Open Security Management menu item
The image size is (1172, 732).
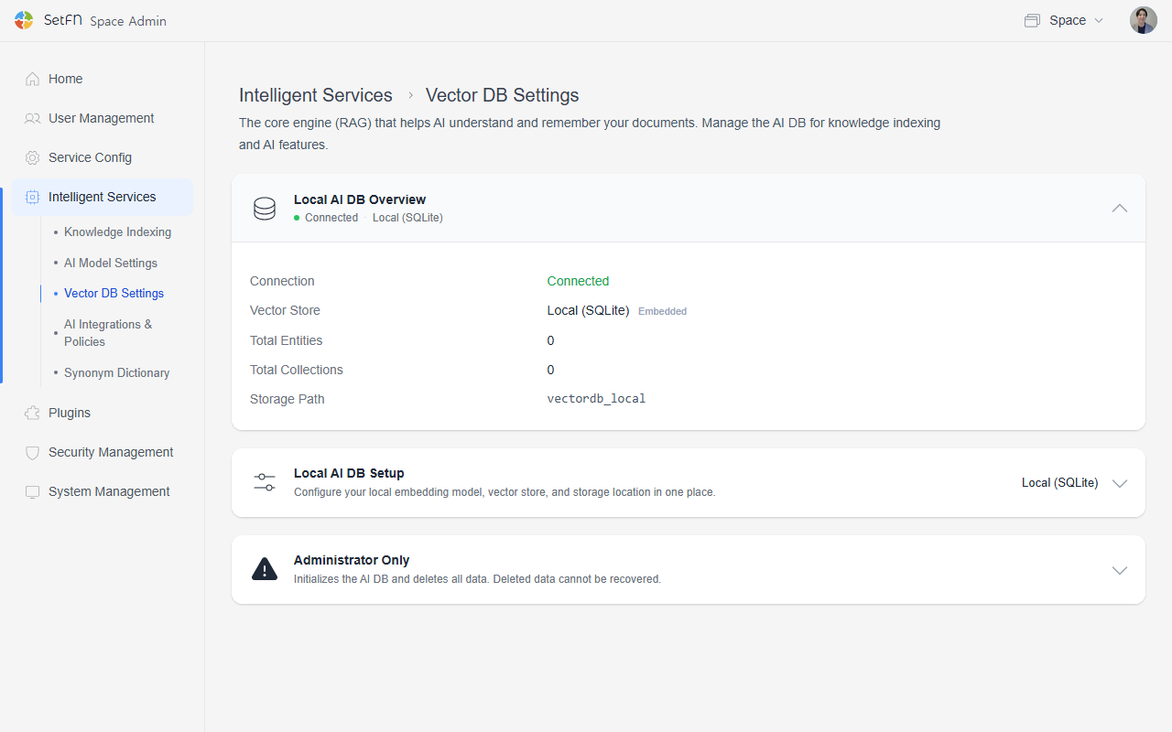(x=103, y=452)
